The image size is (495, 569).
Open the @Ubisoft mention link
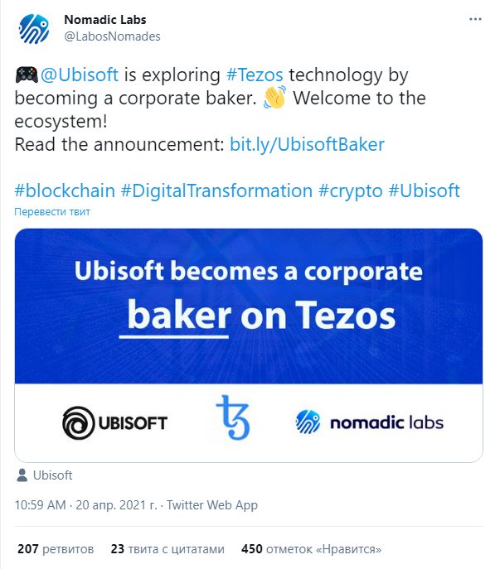coord(80,75)
